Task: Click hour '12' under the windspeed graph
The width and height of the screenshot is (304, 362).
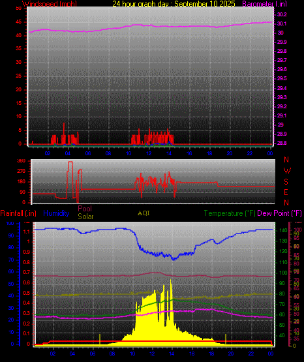Action: coord(149,153)
